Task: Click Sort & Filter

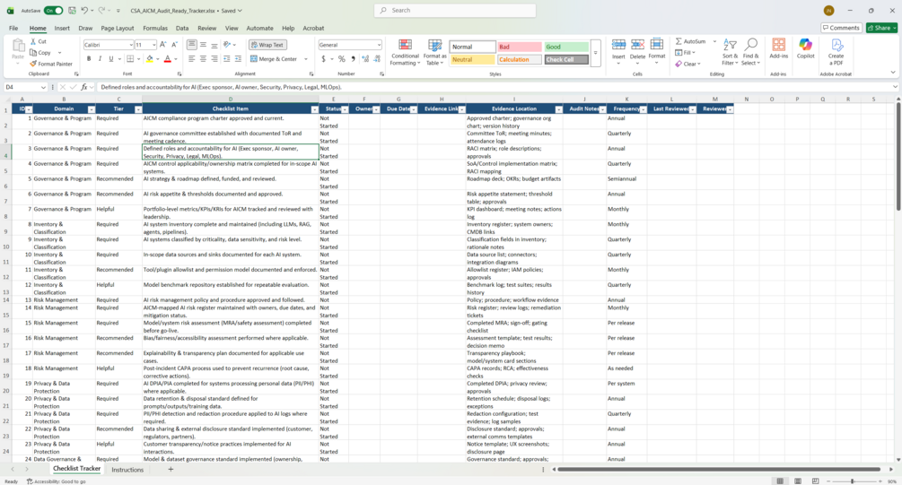Action: [730, 52]
